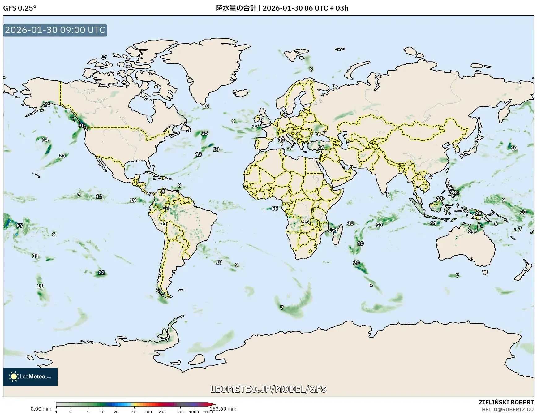
Task: Click the 55 marker off West Africa
Action: (x=275, y=209)
